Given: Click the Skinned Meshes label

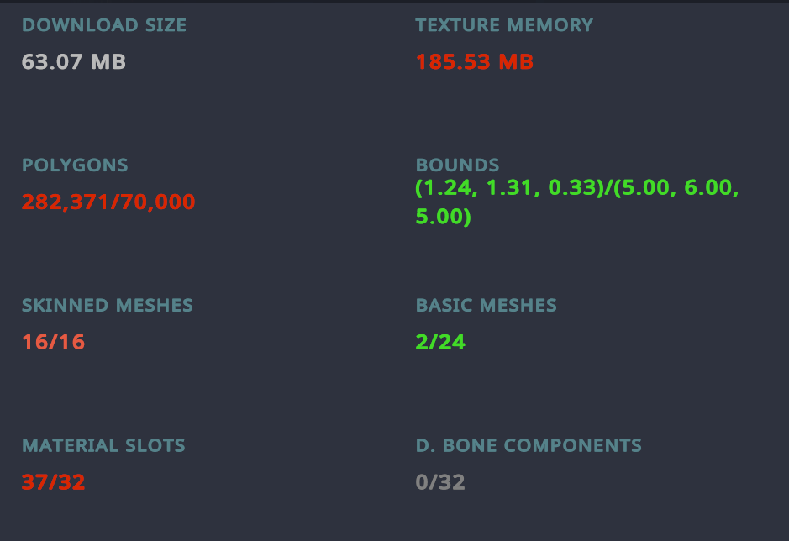Looking at the screenshot, I should (x=108, y=306).
